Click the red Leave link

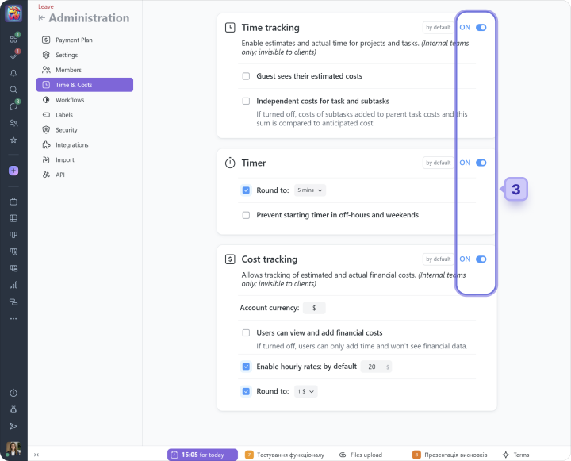(46, 6)
